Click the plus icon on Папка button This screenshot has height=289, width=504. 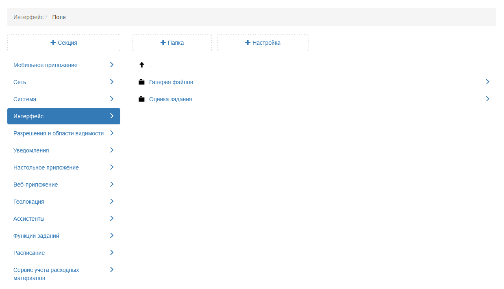click(163, 43)
